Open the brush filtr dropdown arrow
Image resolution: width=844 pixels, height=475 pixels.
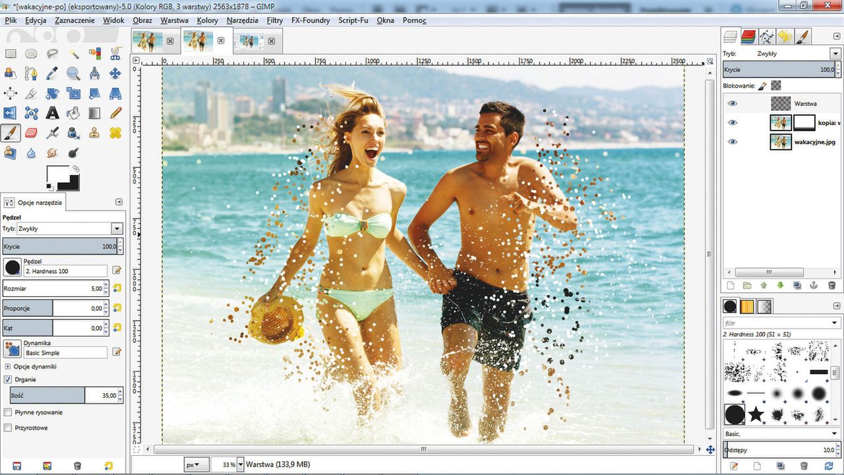tap(835, 323)
